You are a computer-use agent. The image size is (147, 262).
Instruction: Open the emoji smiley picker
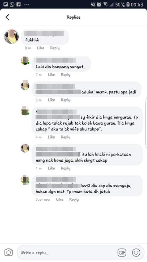[136, 252]
